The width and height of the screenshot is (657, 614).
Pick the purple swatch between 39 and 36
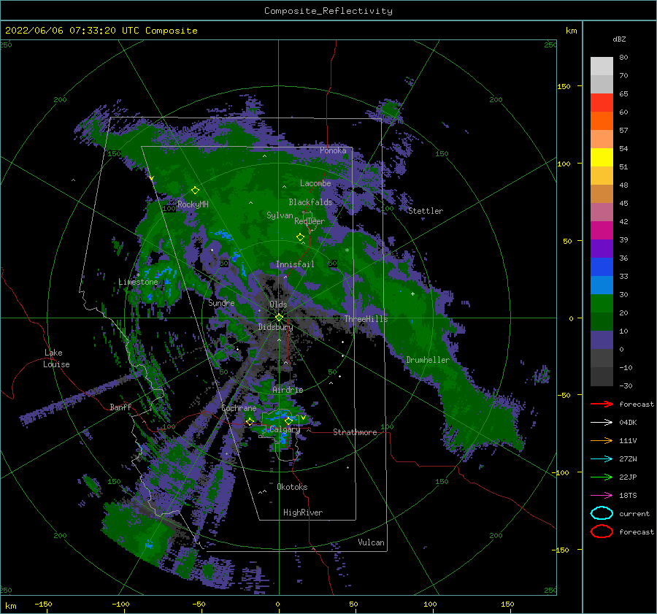[x=602, y=248]
